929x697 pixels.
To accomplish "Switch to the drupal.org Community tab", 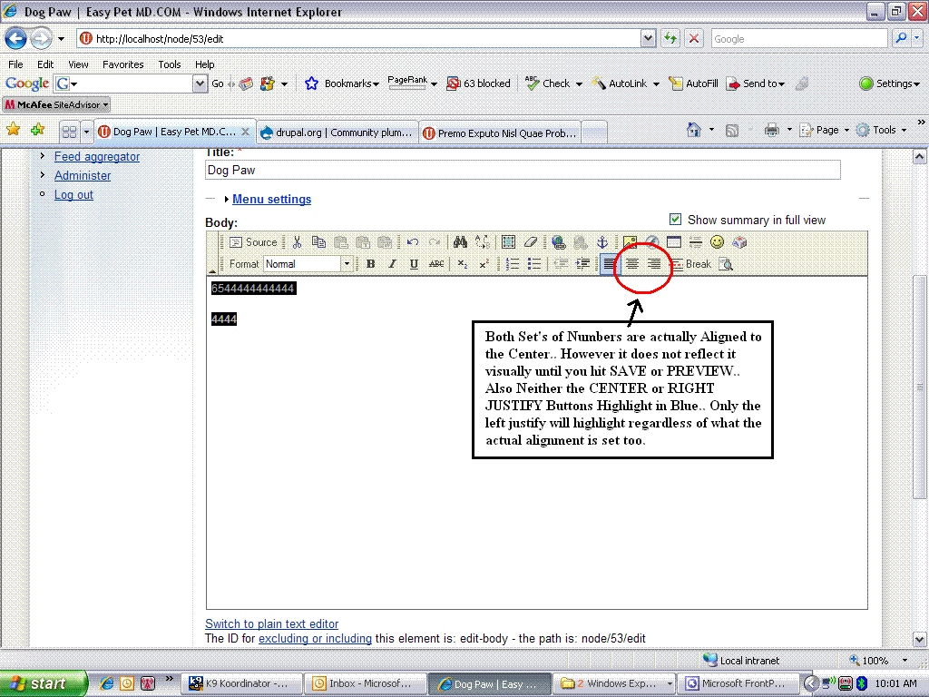I will pos(336,133).
